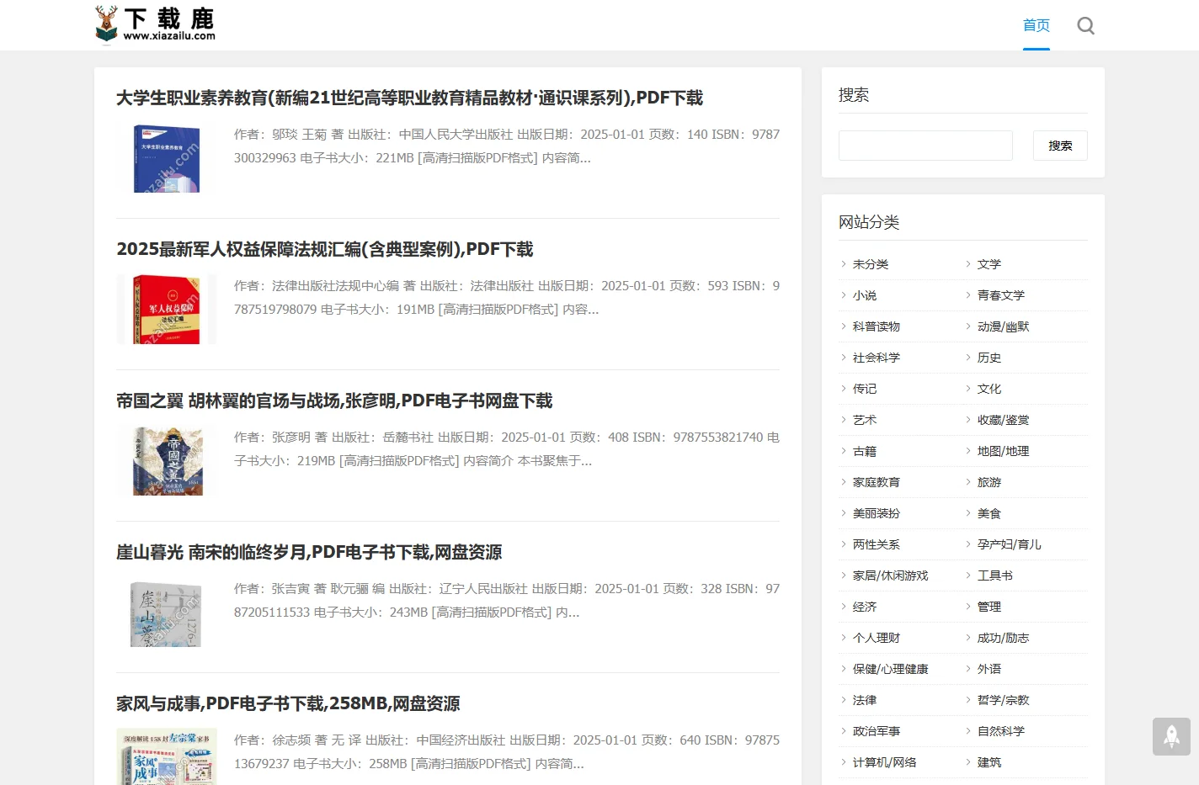Go to the 首页 nav tab
This screenshot has width=1199, height=785.
pyautogui.click(x=1036, y=25)
